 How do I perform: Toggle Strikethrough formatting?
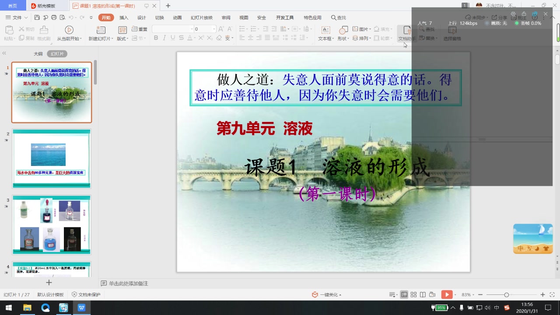click(x=181, y=38)
